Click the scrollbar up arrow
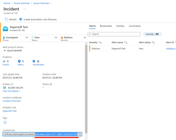176x140 pixels. (x=86, y=44)
